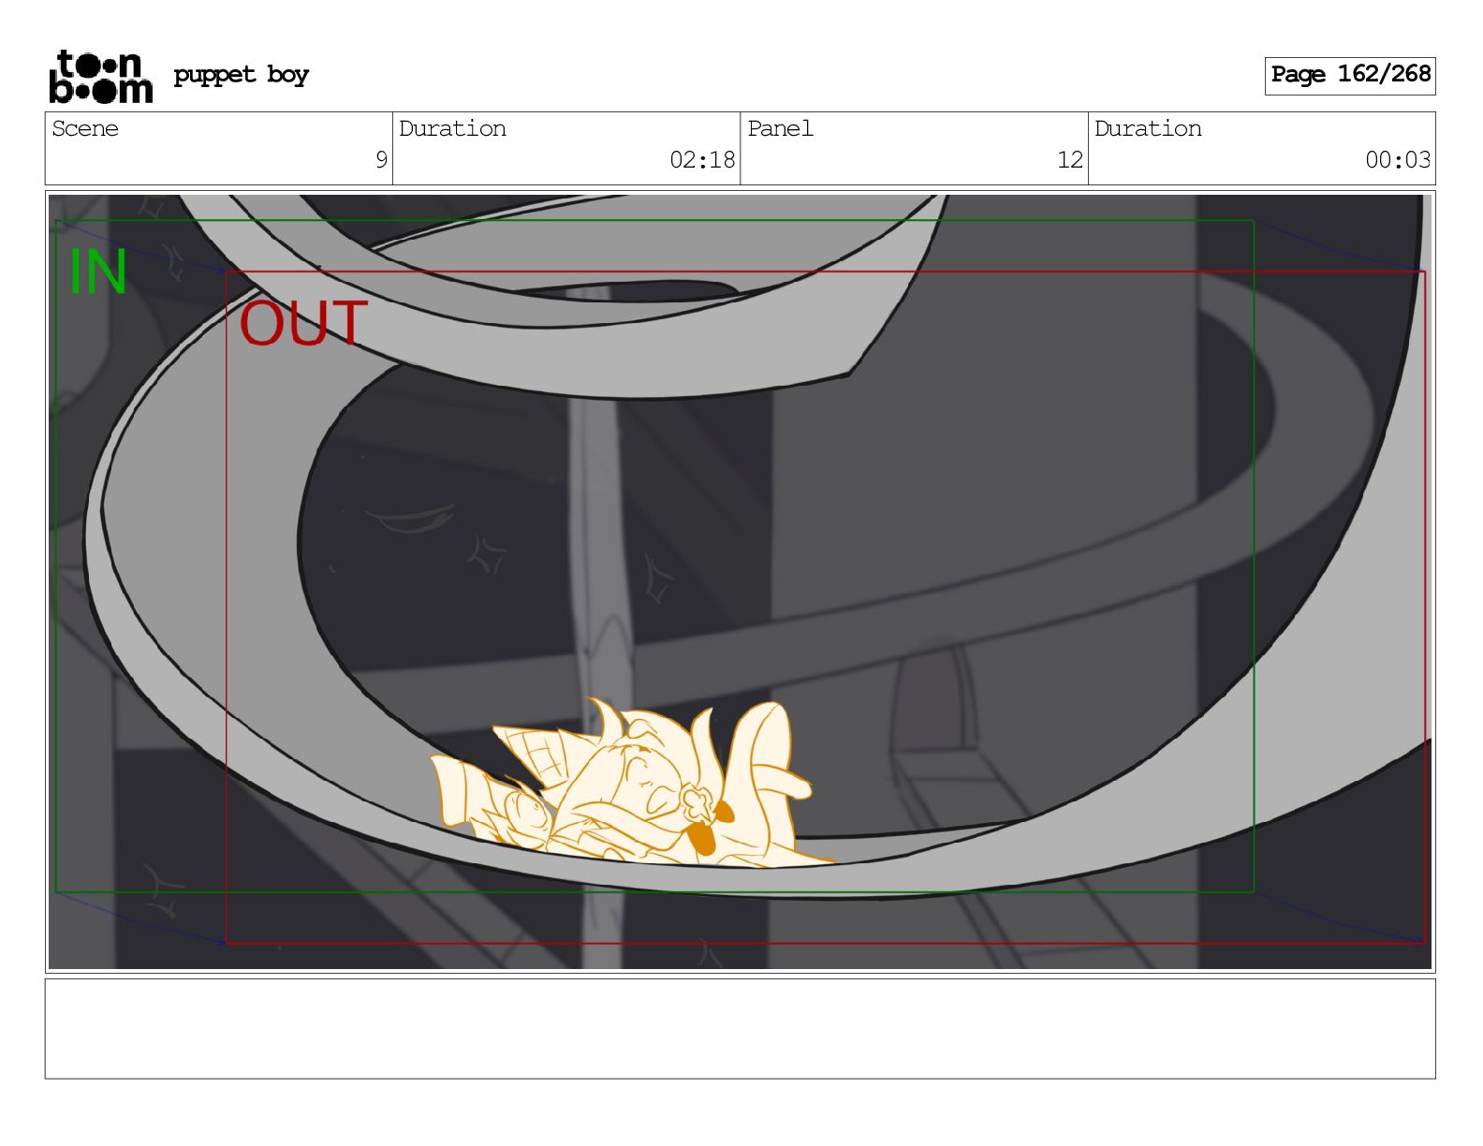
Task: Click the panel duration value '00:03'
Action: coord(1398,160)
